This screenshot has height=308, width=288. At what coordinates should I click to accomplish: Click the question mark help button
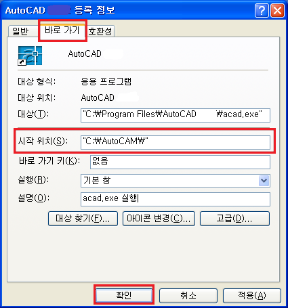click(x=262, y=10)
